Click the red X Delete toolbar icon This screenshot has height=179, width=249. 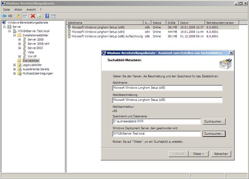tap(33, 16)
